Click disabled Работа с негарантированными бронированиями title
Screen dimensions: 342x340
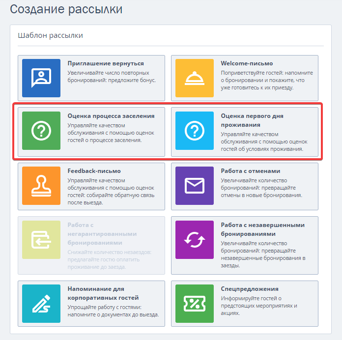102,234
